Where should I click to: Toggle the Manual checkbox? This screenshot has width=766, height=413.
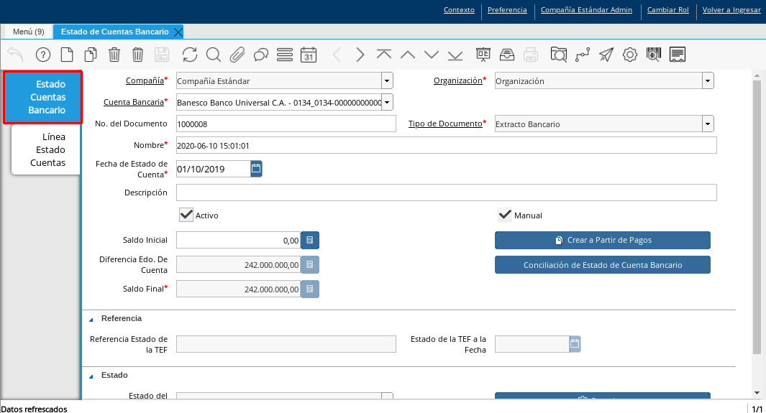tap(505, 215)
